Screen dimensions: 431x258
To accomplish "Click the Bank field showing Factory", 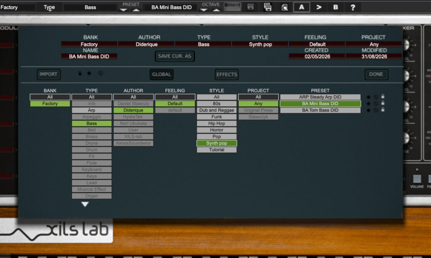I will (89, 44).
